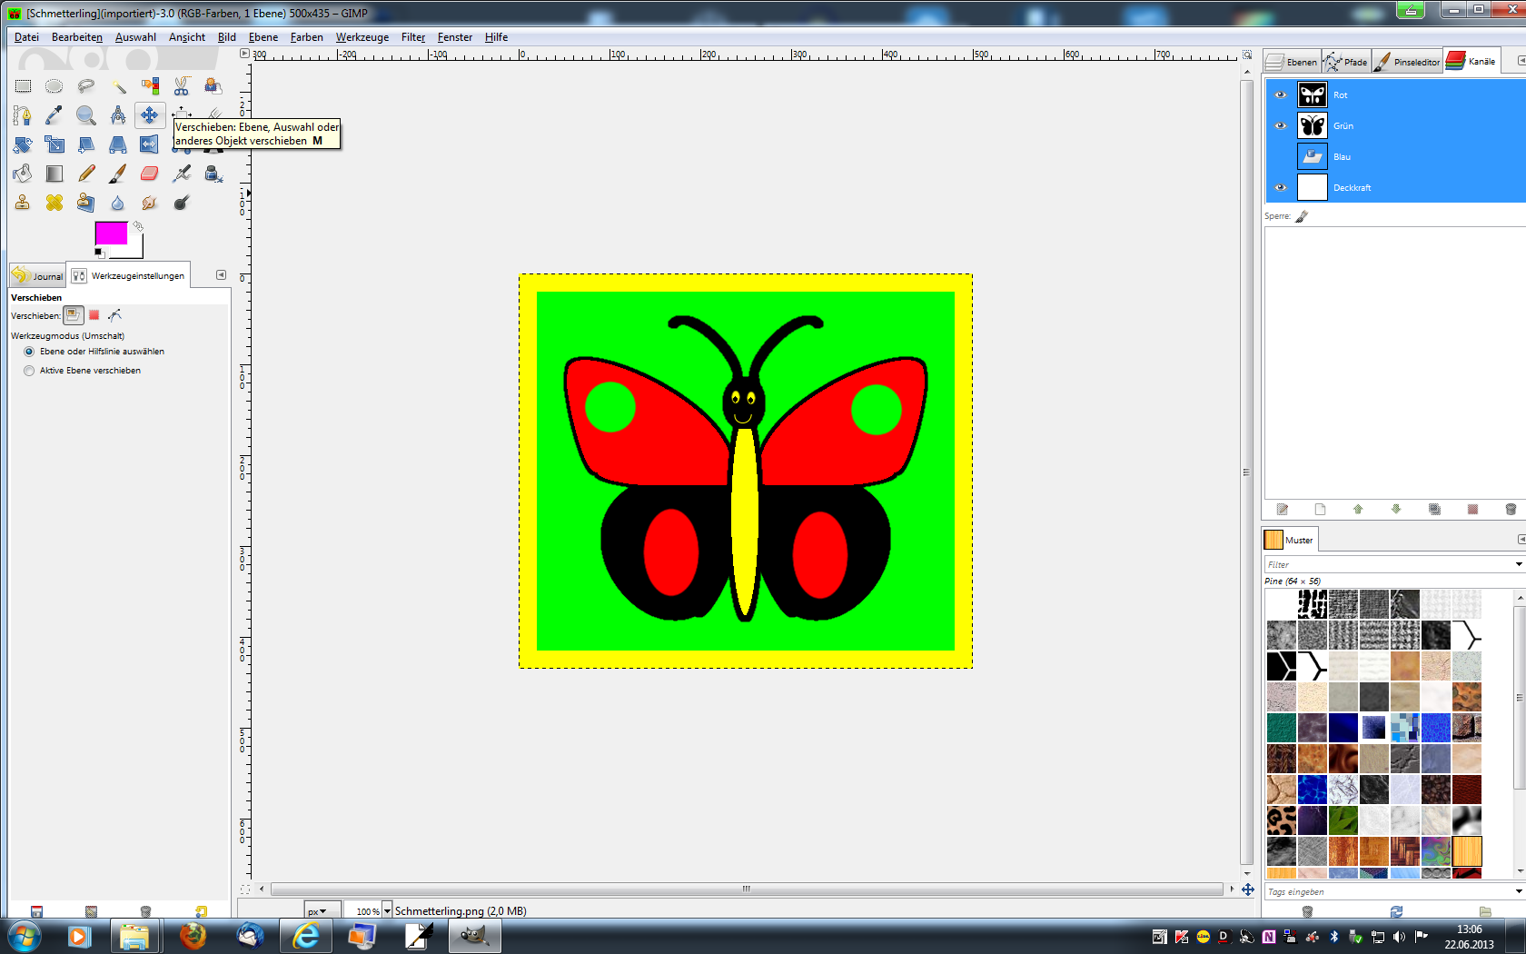Select the Perspective tool

118,144
